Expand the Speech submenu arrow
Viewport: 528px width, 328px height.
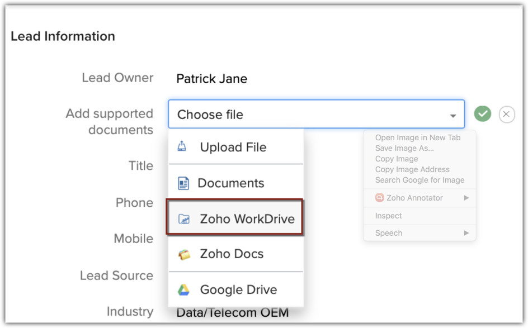click(466, 233)
